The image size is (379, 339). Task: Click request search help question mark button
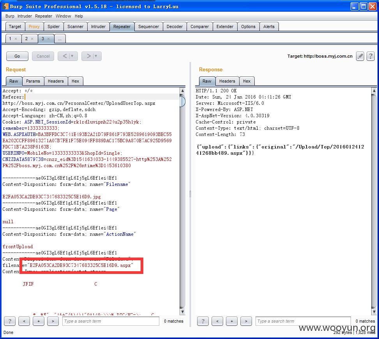click(x=10, y=321)
